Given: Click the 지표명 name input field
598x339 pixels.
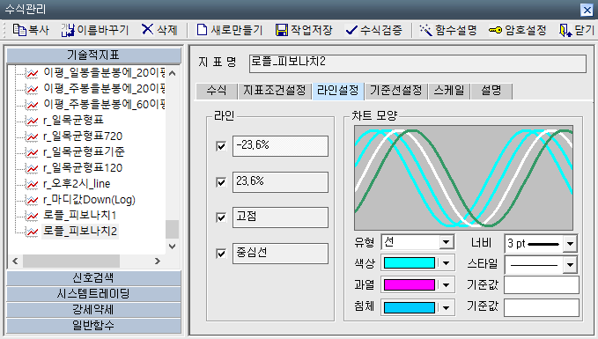Looking at the screenshot, I should [417, 63].
